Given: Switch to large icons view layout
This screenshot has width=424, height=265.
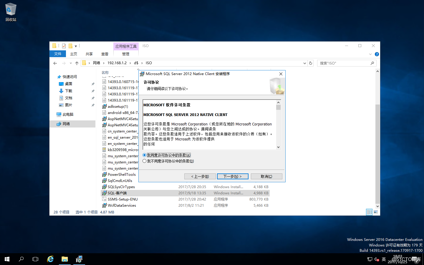Looking at the screenshot, I should (376, 212).
